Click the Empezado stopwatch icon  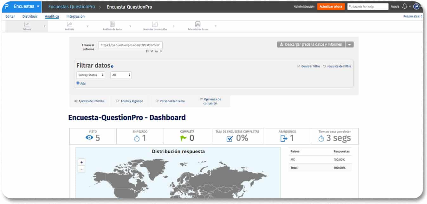(137, 138)
